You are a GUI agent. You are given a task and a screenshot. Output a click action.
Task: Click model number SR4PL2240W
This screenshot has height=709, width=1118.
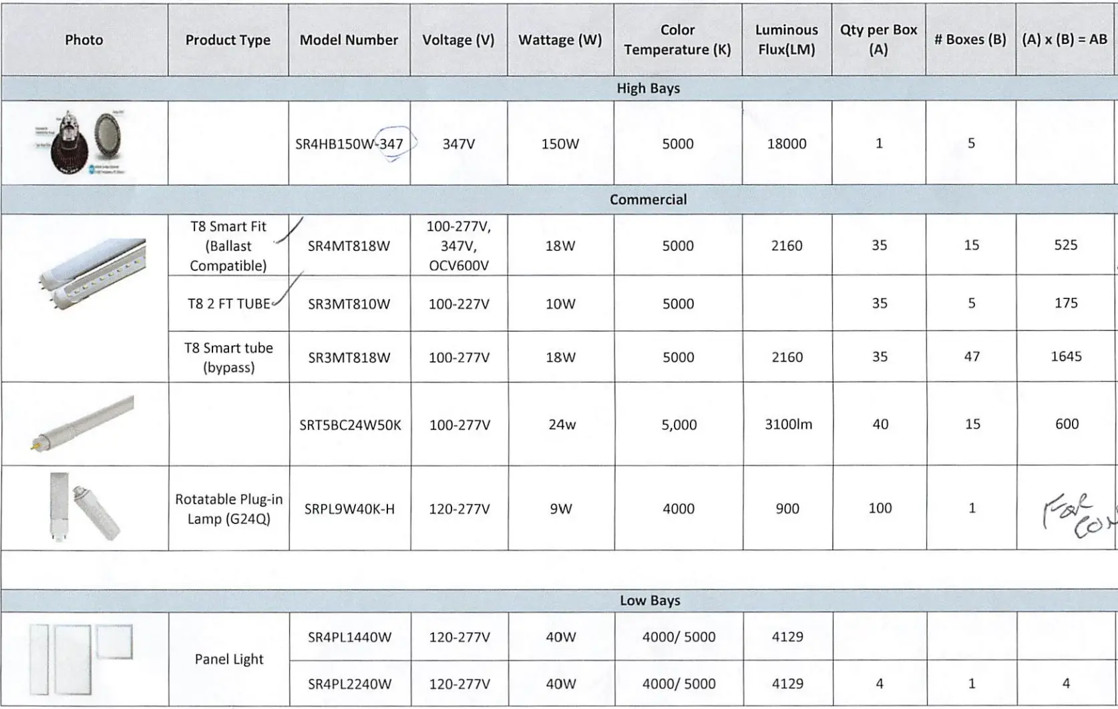point(349,684)
